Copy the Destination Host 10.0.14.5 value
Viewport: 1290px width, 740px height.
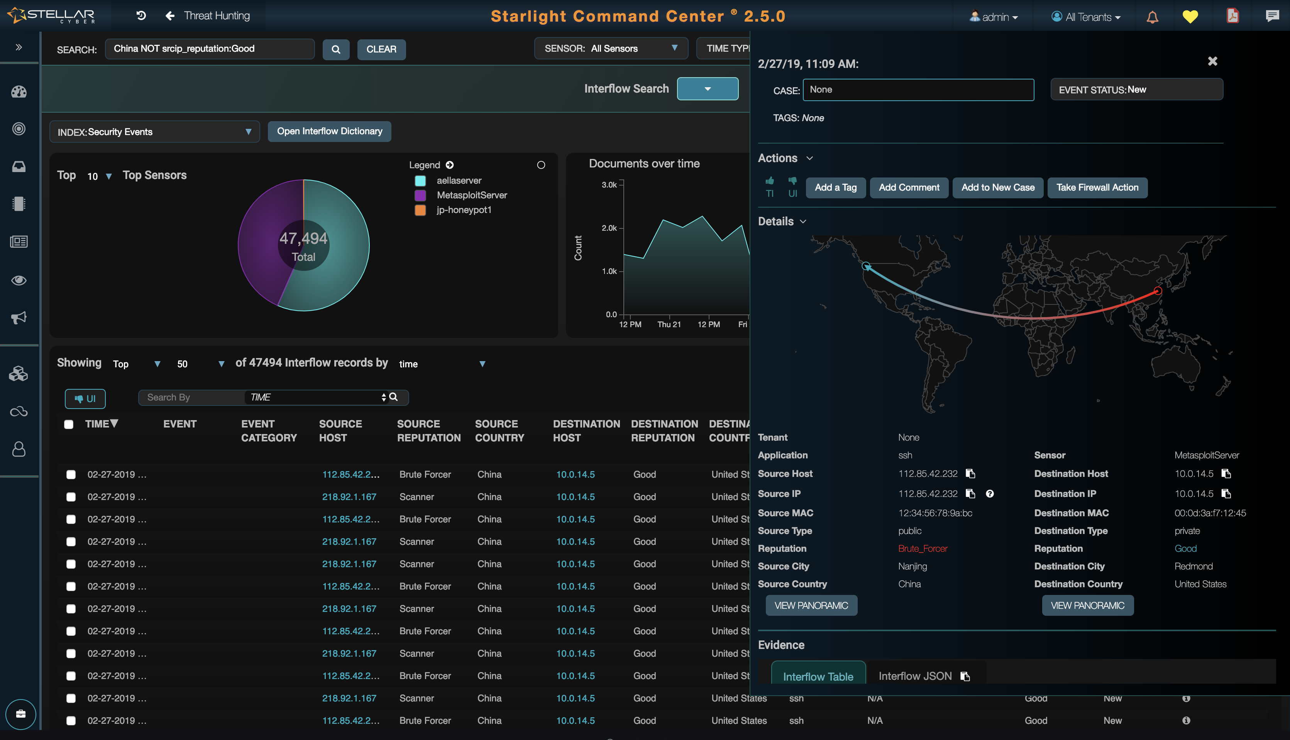coord(1226,474)
